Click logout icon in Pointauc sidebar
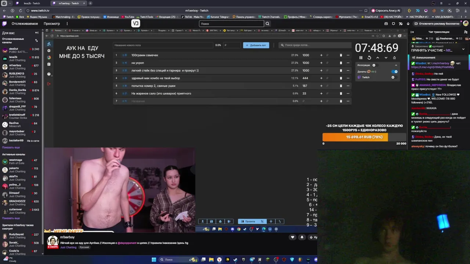The height and width of the screenshot is (264, 470). click(x=49, y=84)
